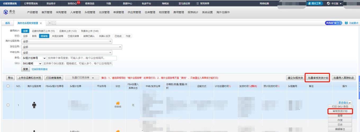Open the 头程管理 menu
360x132 pixels.
[x=90, y=12]
